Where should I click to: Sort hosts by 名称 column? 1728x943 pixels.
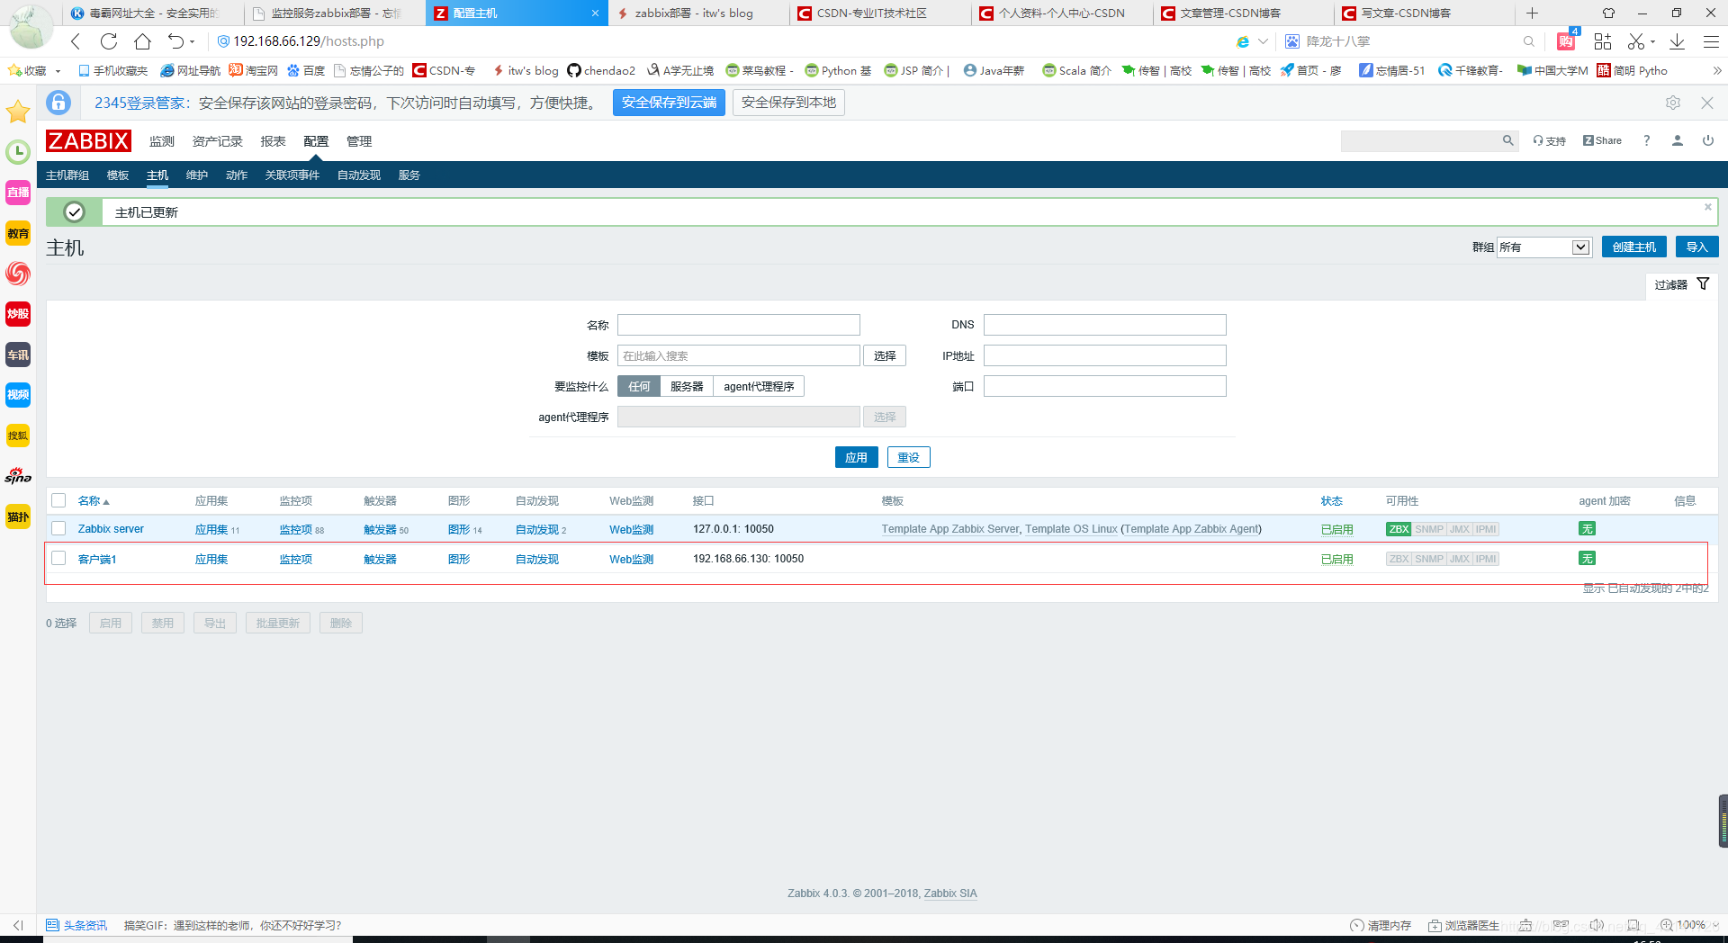tap(94, 501)
